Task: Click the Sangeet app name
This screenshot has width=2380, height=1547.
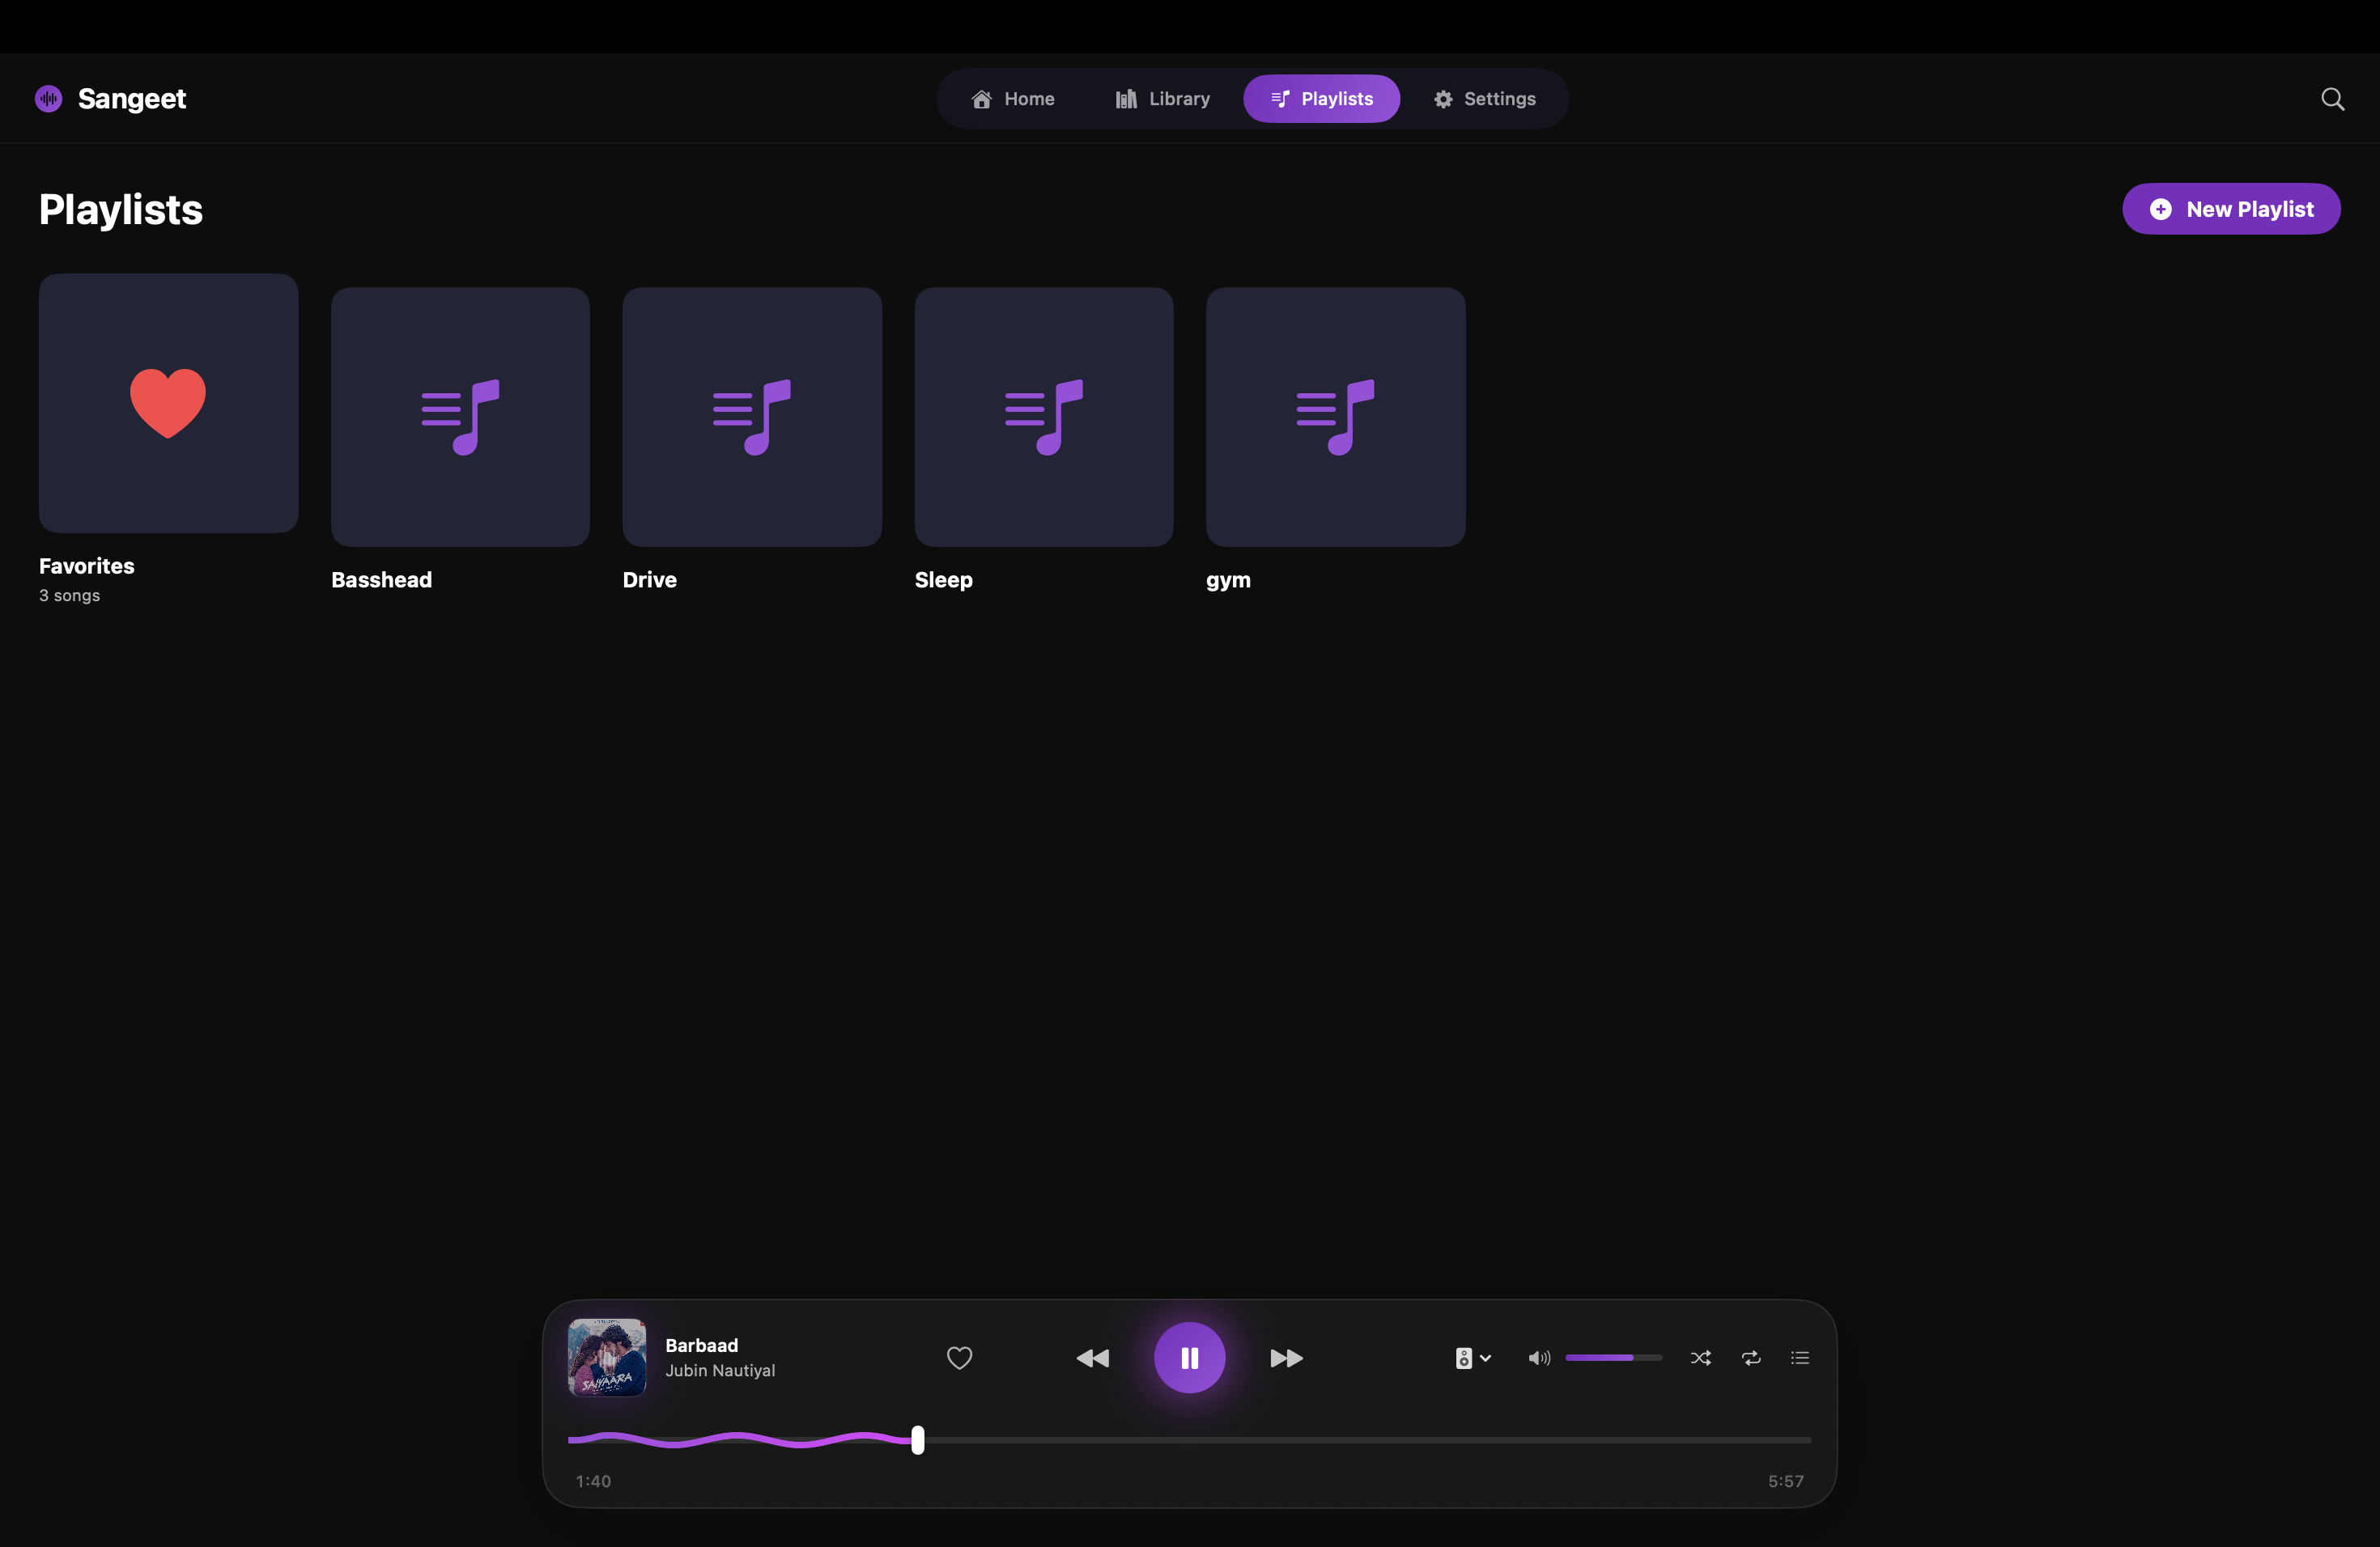Action: 132,99
